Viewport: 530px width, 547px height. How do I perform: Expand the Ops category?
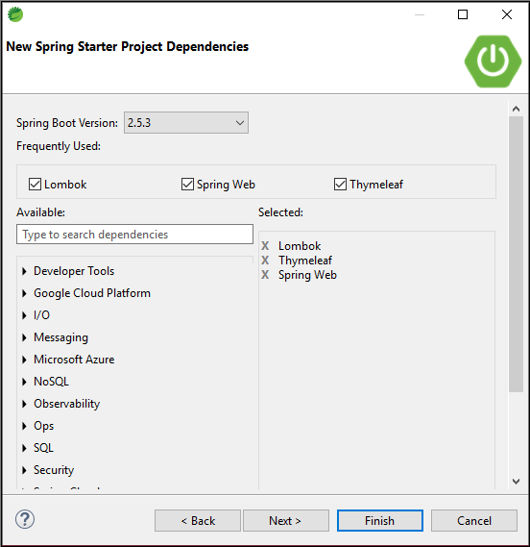tap(24, 426)
